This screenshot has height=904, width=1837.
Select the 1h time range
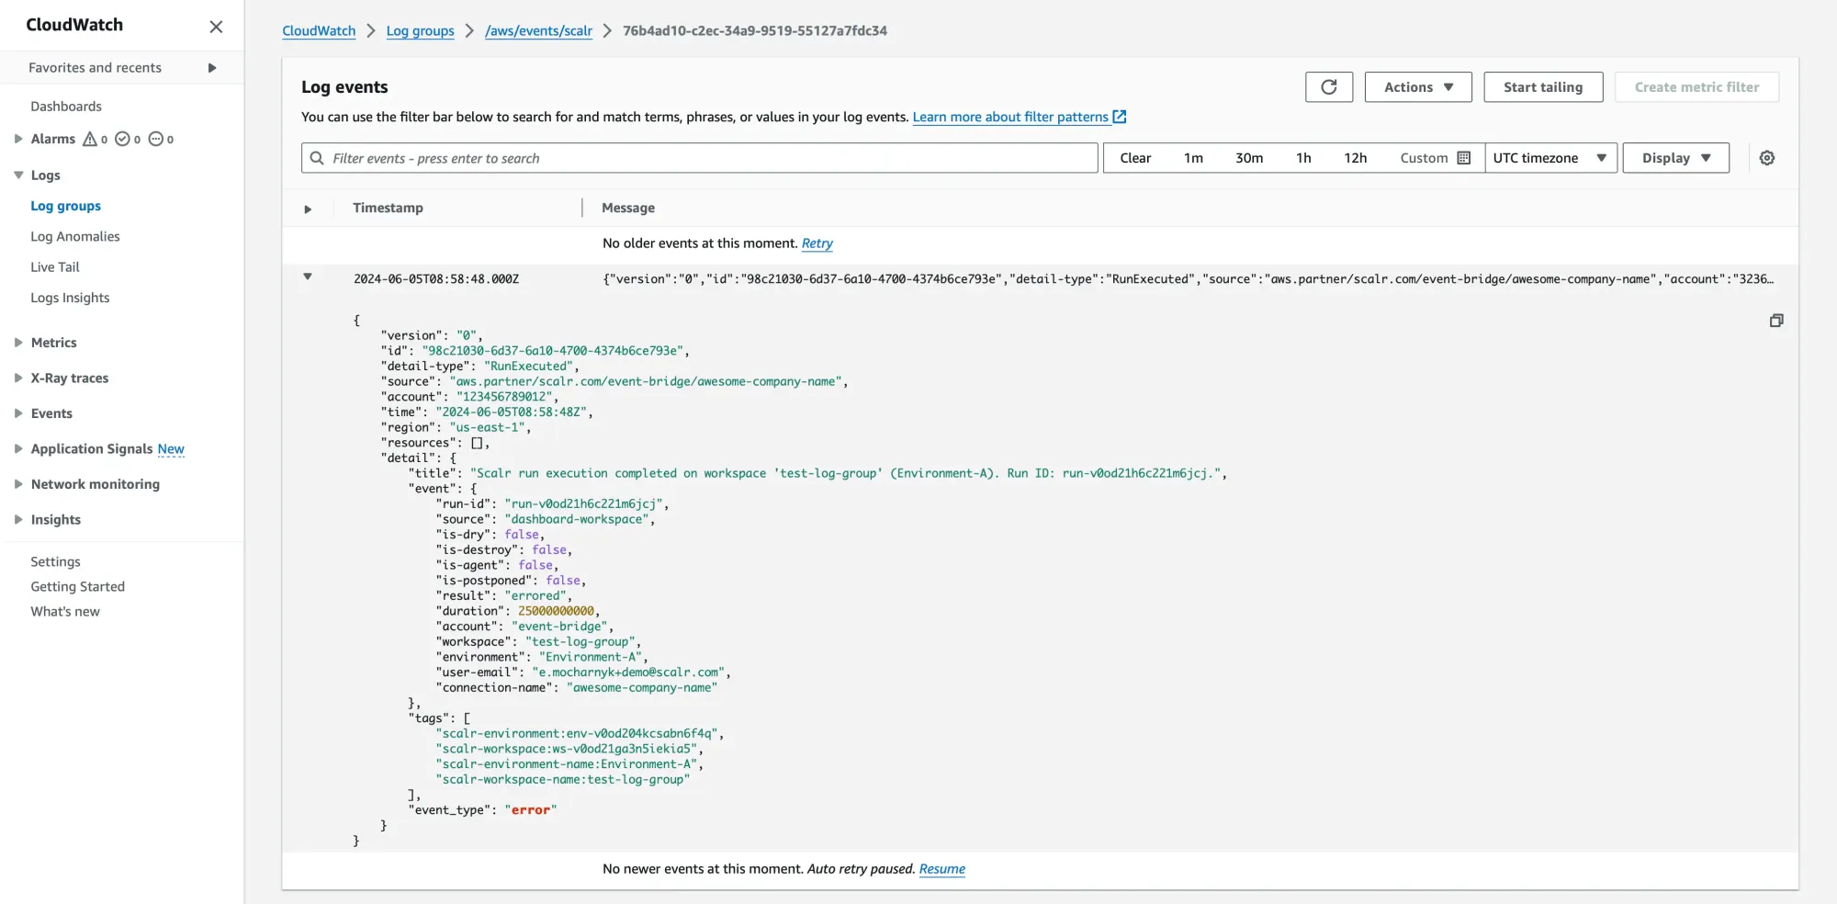coord(1303,158)
